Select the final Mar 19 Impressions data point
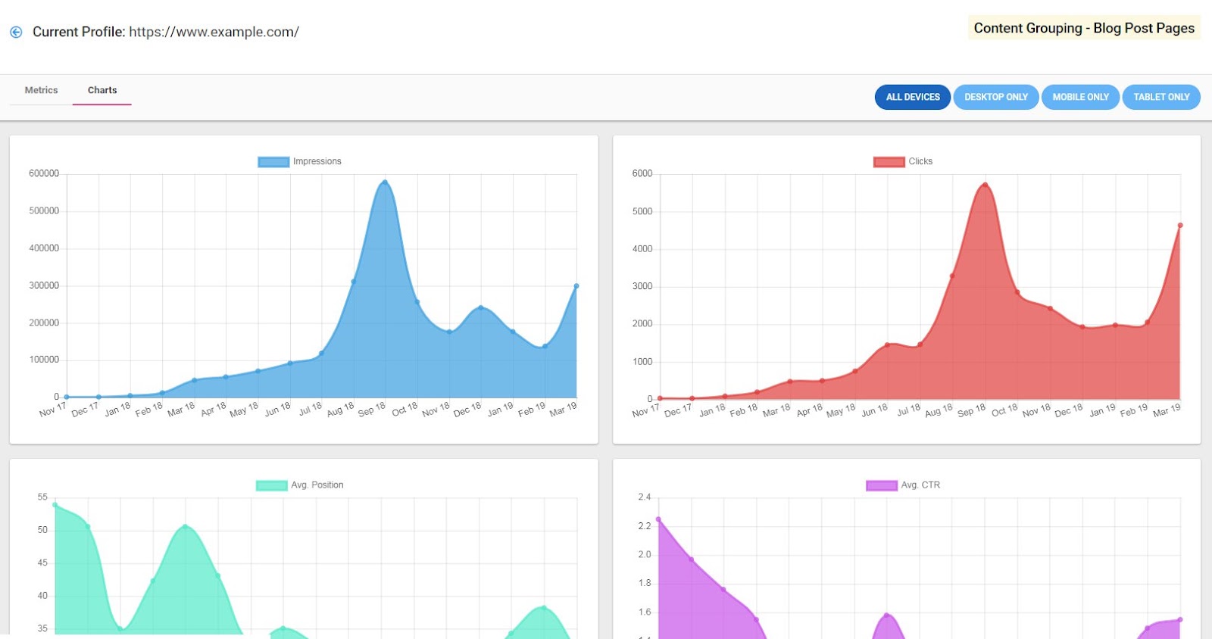 576,286
